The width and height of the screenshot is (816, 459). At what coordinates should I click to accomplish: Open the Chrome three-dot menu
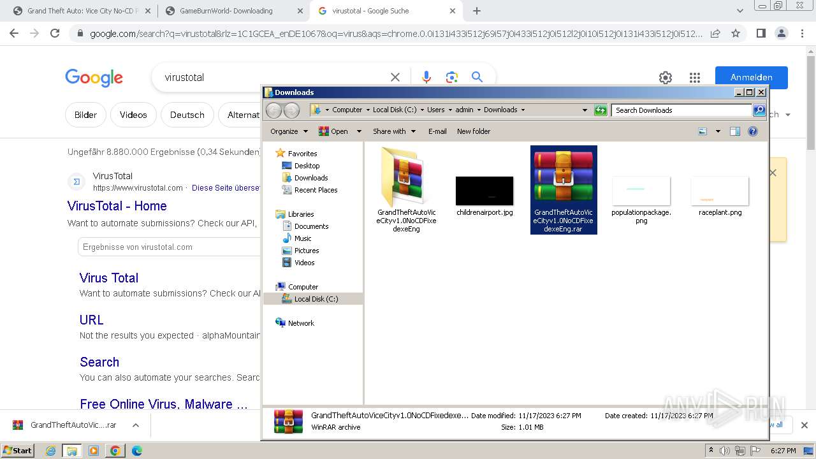coord(801,33)
